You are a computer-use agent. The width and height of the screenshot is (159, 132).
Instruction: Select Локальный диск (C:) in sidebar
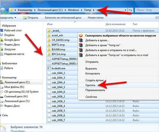17,82
